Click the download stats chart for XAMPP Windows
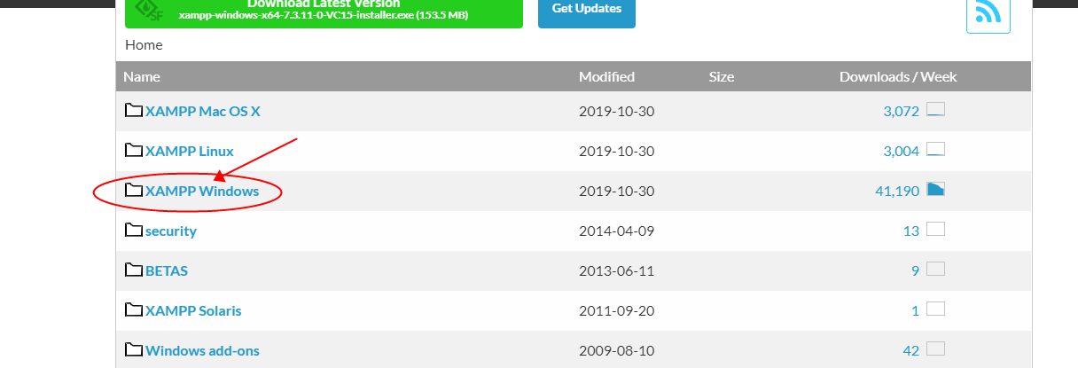1078x368 pixels. click(x=935, y=190)
